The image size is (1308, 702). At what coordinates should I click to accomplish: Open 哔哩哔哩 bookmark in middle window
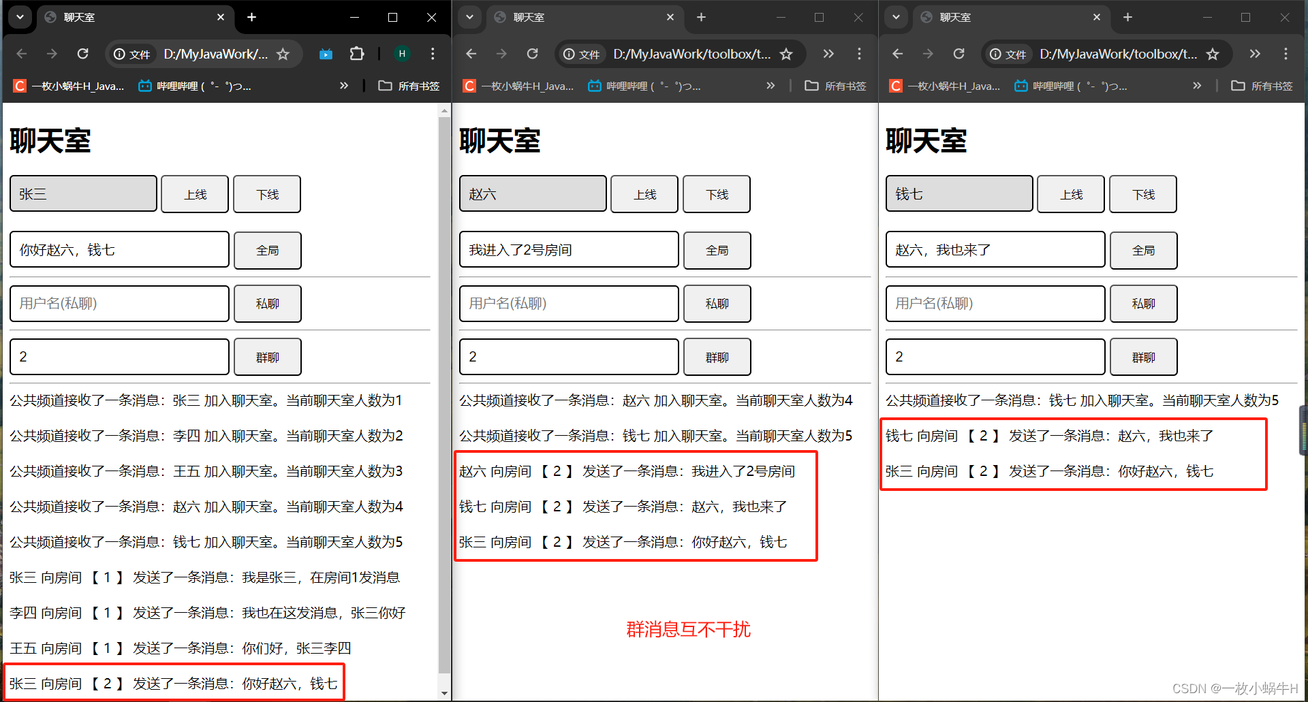pos(644,86)
